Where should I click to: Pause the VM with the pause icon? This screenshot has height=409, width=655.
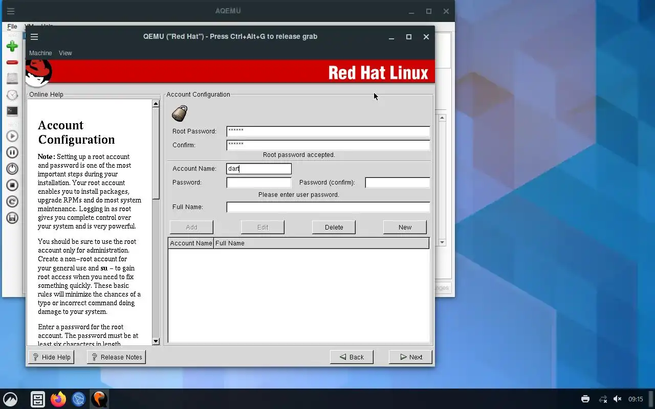tap(12, 152)
